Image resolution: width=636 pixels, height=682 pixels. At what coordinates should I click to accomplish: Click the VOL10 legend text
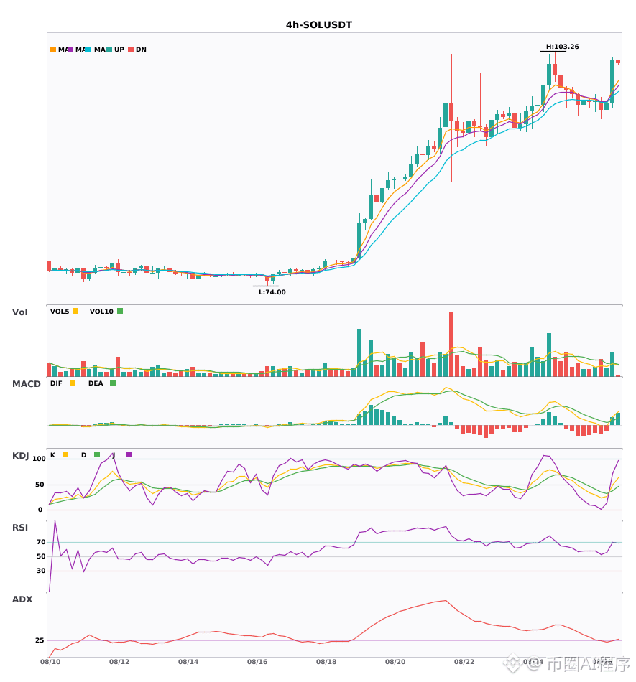101,312
